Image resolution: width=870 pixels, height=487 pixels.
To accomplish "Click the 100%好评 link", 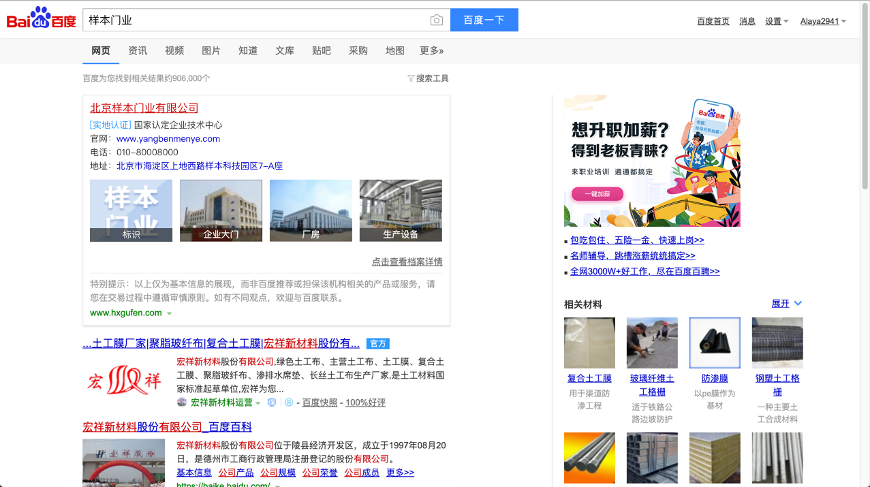I will pyautogui.click(x=365, y=403).
